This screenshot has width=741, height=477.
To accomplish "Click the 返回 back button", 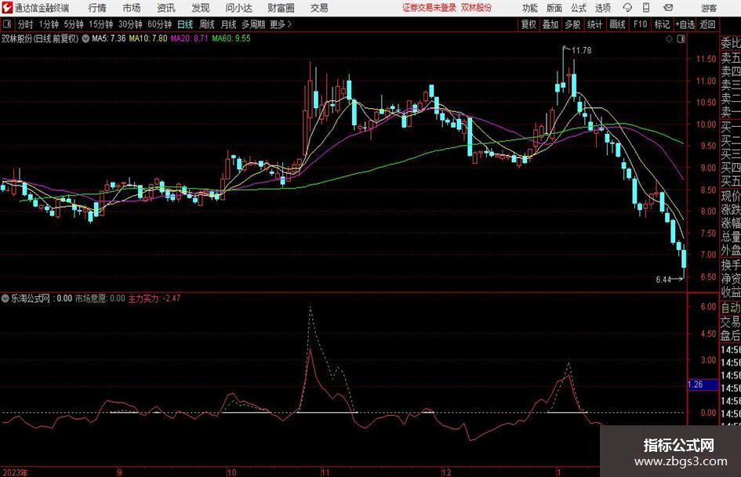I will 707,24.
